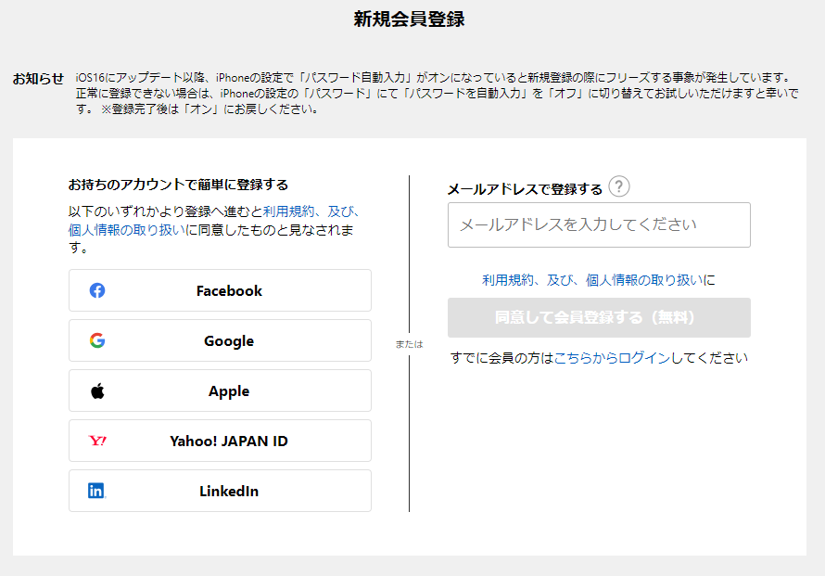This screenshot has width=825, height=576.
Task: Open the question mark help icon
Action: coord(619,187)
